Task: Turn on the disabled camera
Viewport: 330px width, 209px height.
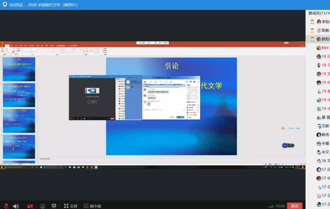Action: [30, 206]
